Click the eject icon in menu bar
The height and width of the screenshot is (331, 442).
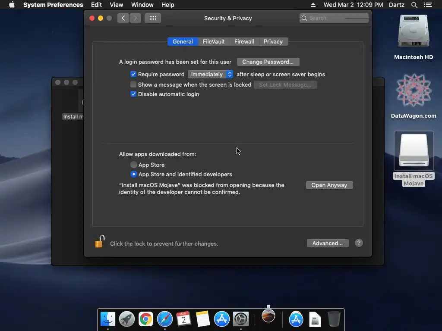313,5
